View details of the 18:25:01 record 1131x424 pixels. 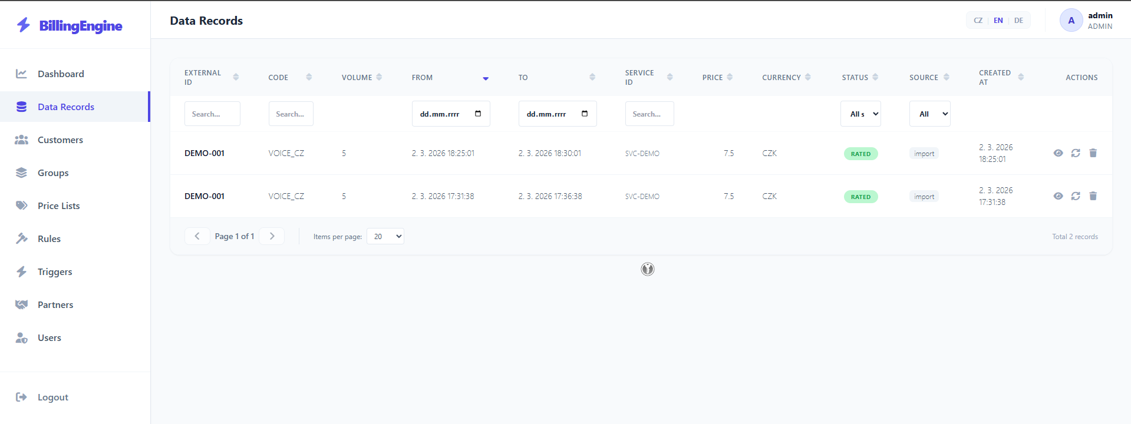click(1059, 153)
